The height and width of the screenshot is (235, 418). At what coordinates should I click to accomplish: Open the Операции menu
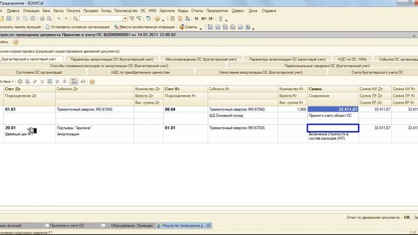click(x=31, y=10)
